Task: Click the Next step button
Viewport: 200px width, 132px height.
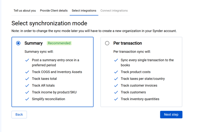Action: (171, 115)
